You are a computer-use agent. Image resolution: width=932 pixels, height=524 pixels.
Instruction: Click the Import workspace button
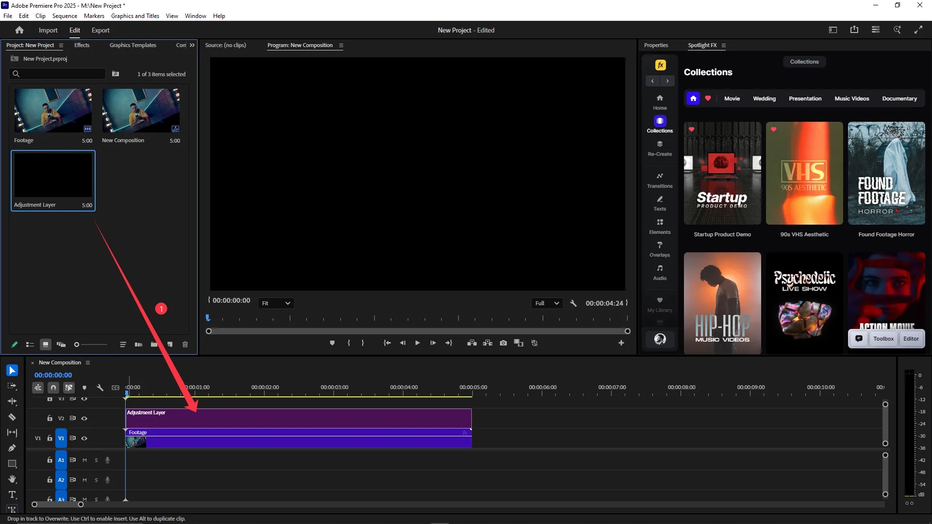(x=48, y=30)
